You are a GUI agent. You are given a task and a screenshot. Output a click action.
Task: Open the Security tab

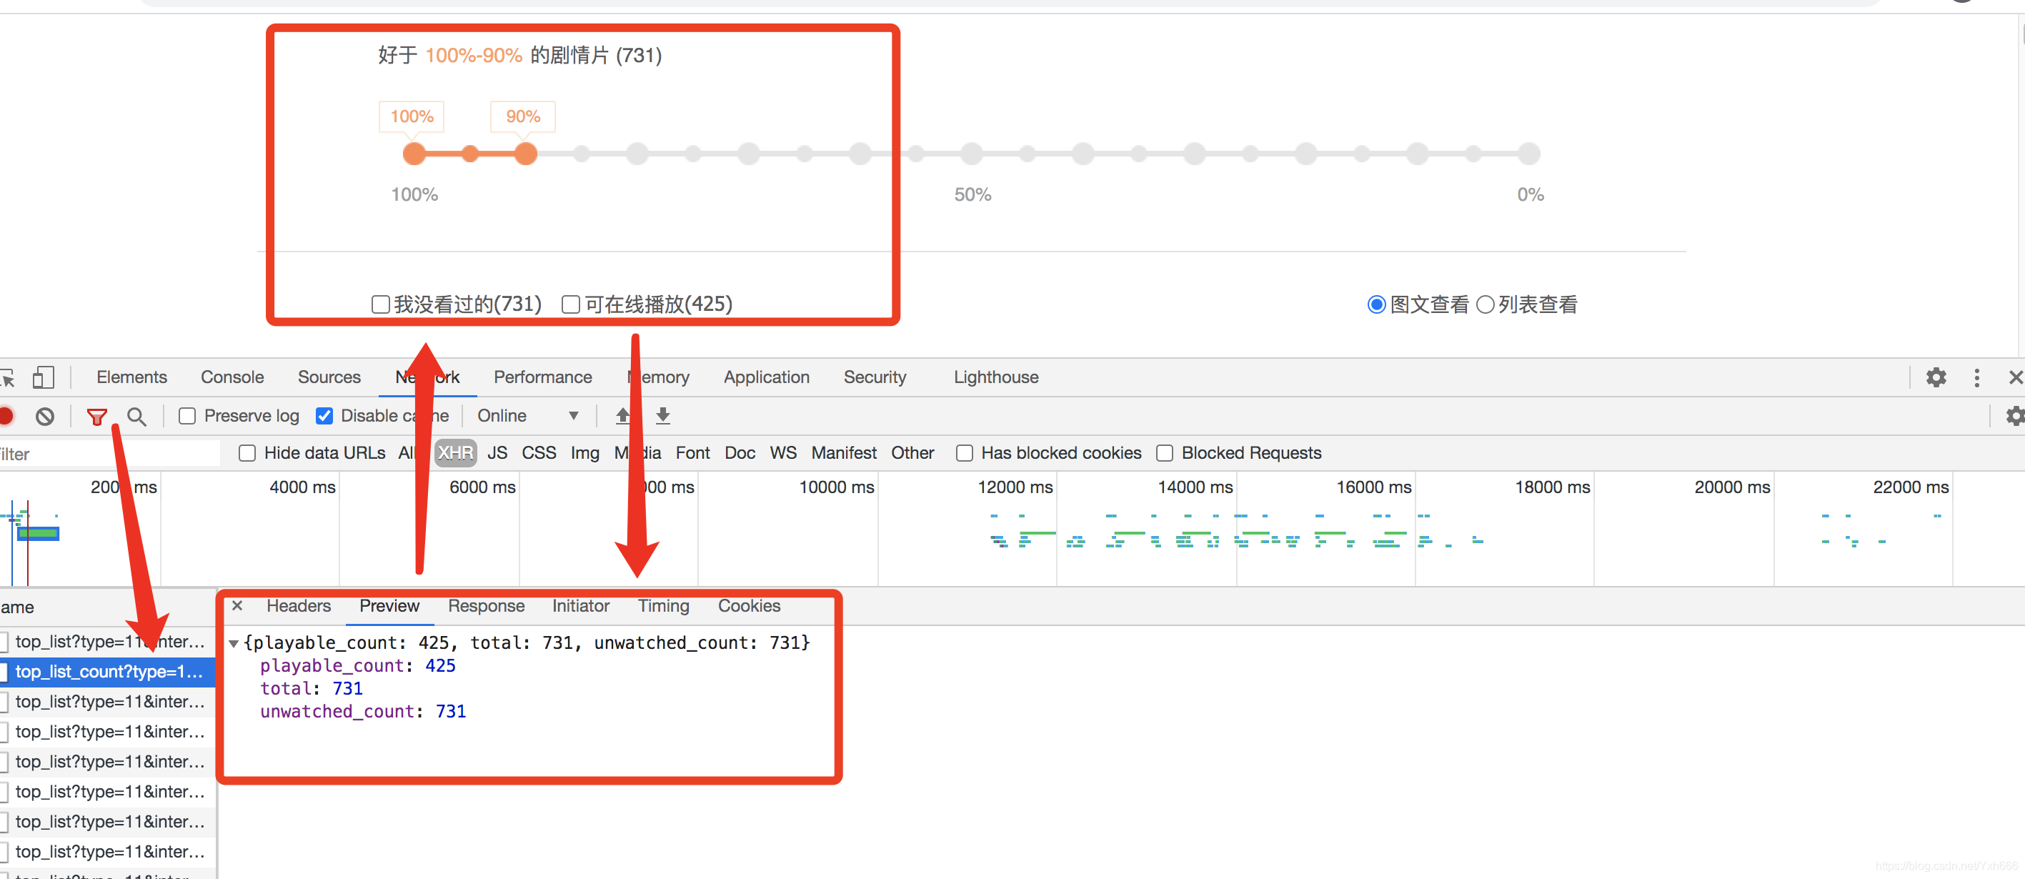(x=874, y=377)
